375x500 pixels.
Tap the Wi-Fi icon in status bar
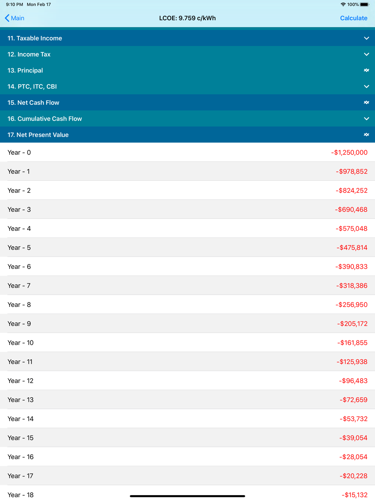pos(343,4)
